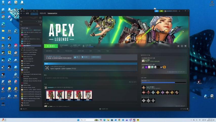Switch to the Store tab

(x=27, y=13)
